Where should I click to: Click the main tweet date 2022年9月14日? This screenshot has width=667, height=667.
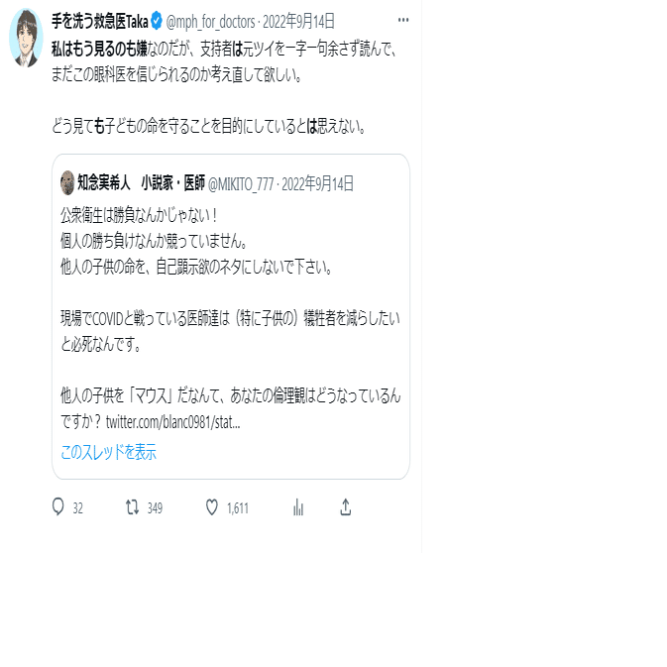pyautogui.click(x=298, y=21)
